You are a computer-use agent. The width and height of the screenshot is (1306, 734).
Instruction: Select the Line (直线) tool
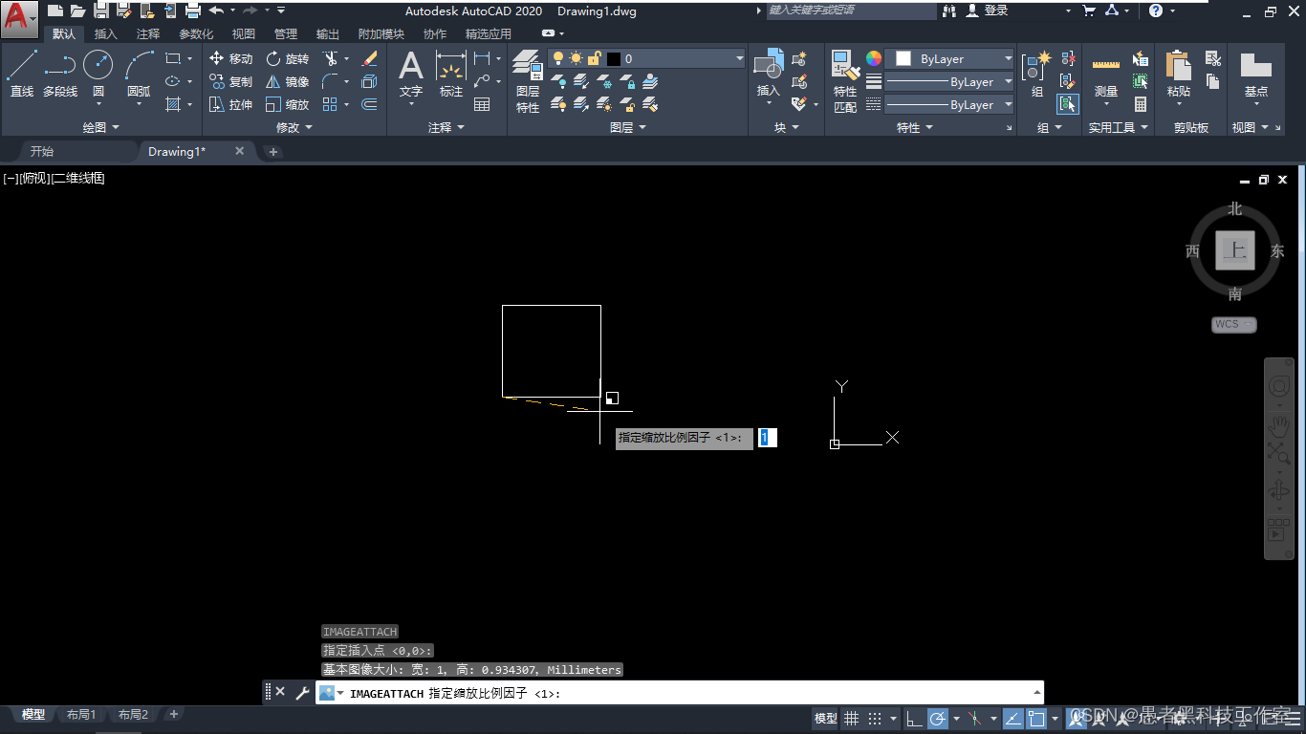tap(21, 73)
